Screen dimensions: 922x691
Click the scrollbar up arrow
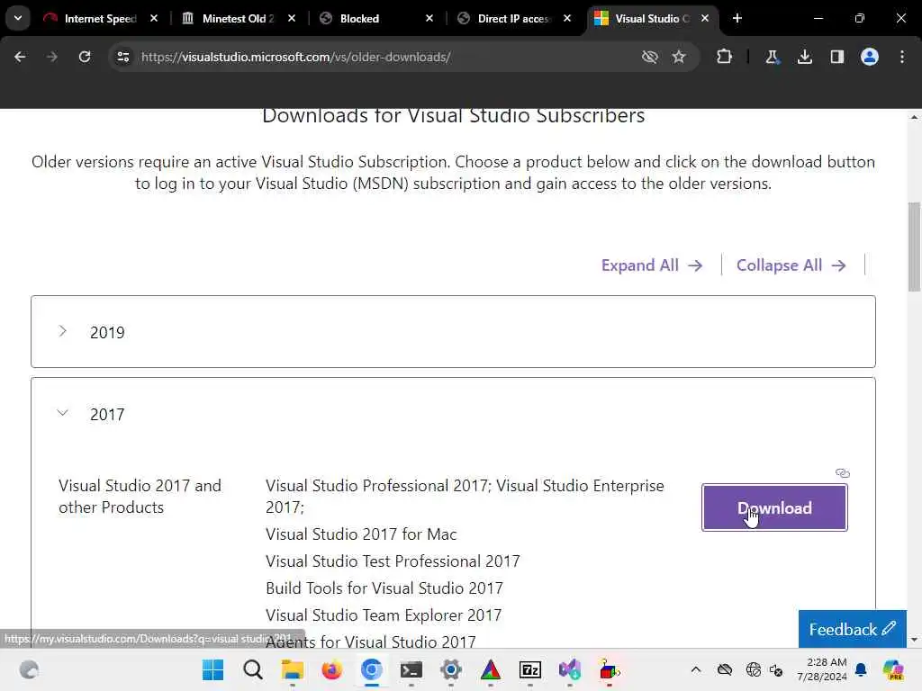pyautogui.click(x=914, y=117)
